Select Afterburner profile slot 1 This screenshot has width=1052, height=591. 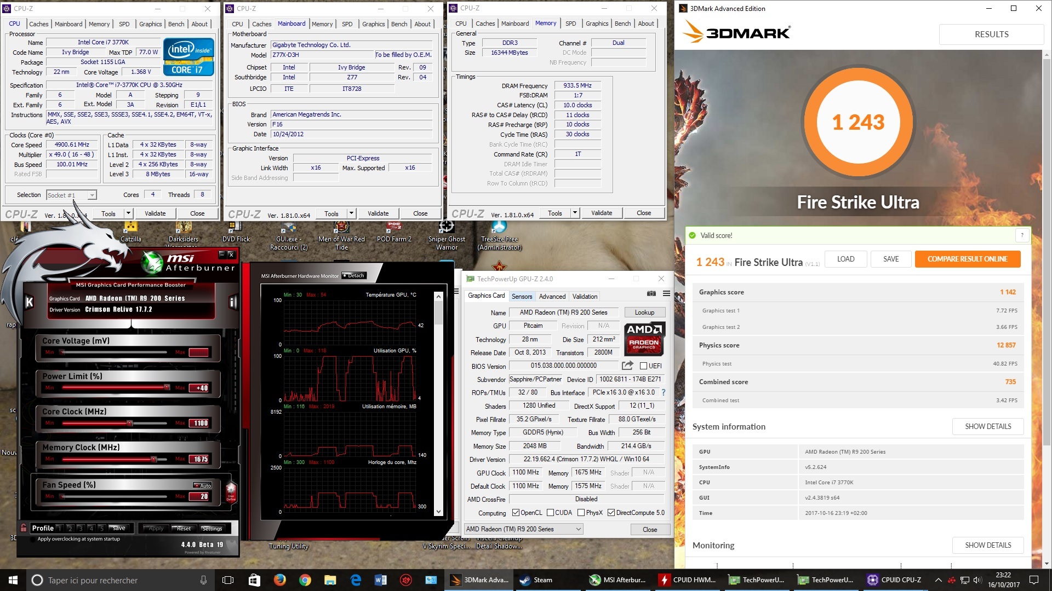[x=60, y=528]
